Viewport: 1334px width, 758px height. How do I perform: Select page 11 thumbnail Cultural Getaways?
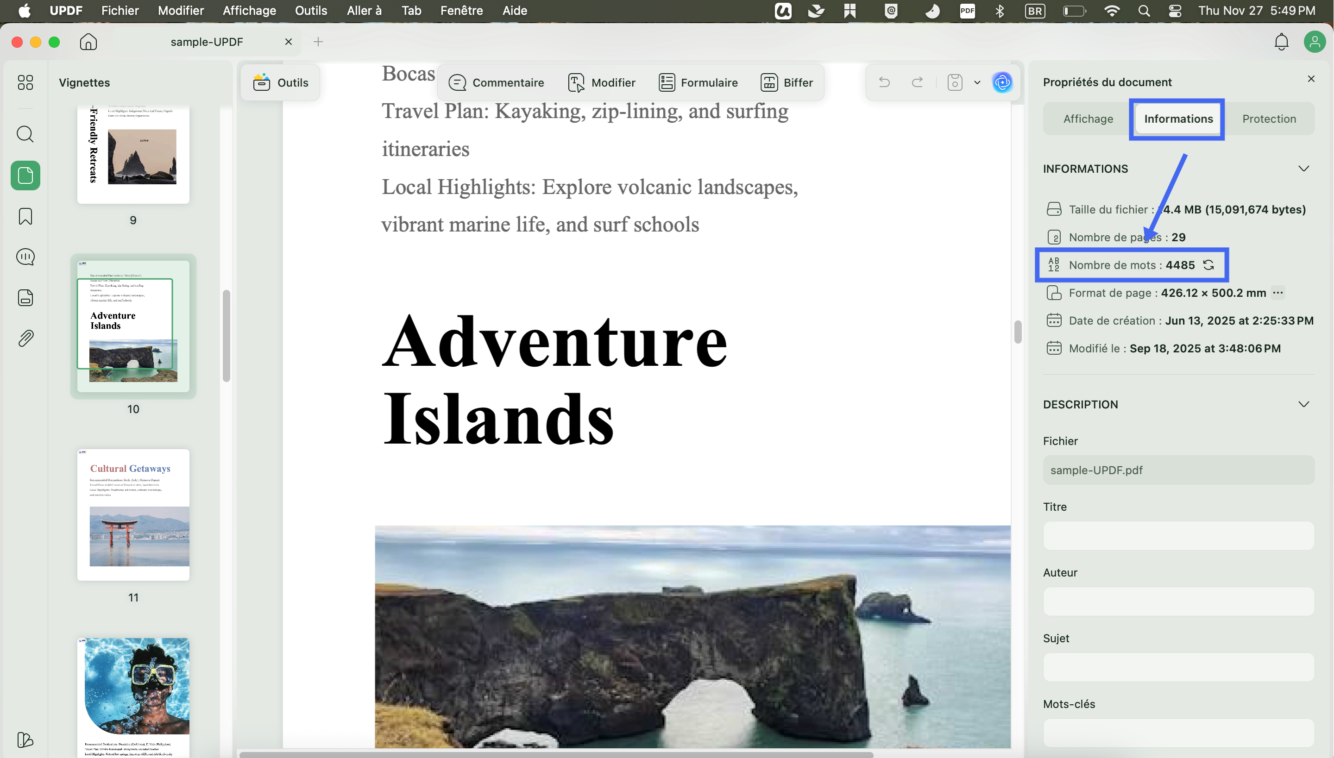(133, 514)
